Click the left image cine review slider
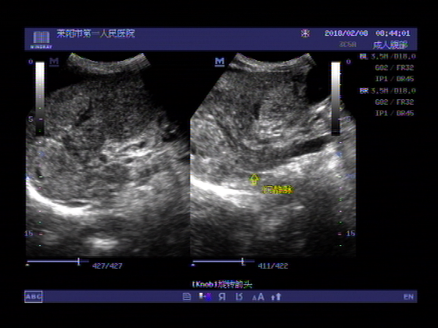Screen dimensions: 438x328 point(57,262)
